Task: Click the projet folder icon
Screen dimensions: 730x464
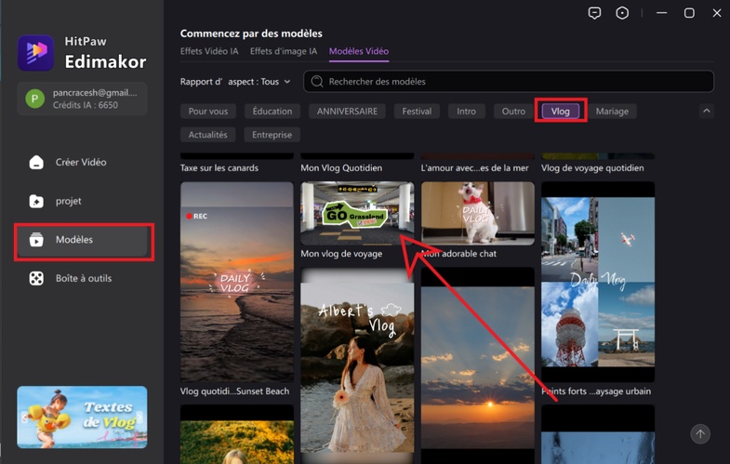Action: pos(36,201)
